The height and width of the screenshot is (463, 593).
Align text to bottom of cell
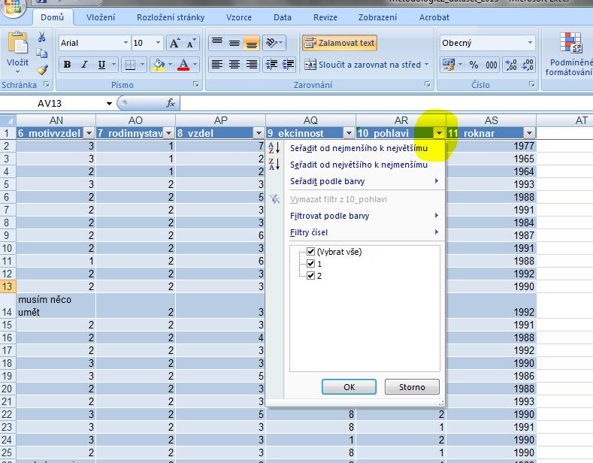[x=252, y=43]
